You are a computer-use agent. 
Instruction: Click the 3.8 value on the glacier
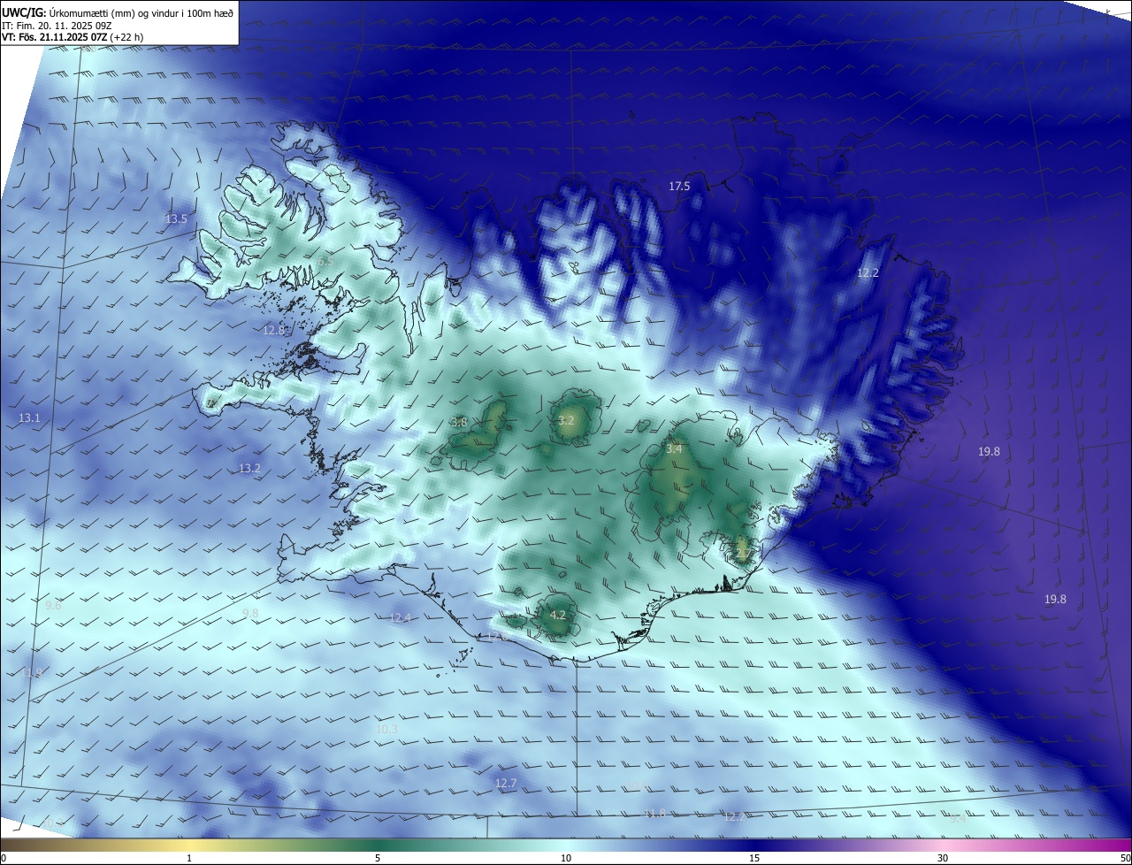click(459, 422)
